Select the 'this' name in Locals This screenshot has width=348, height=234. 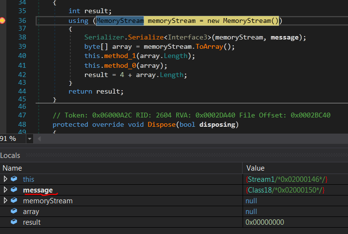click(x=29, y=179)
